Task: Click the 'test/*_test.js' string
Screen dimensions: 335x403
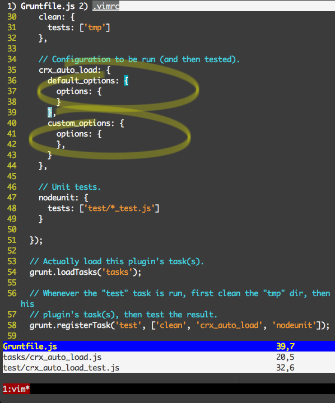Action: click(119, 208)
